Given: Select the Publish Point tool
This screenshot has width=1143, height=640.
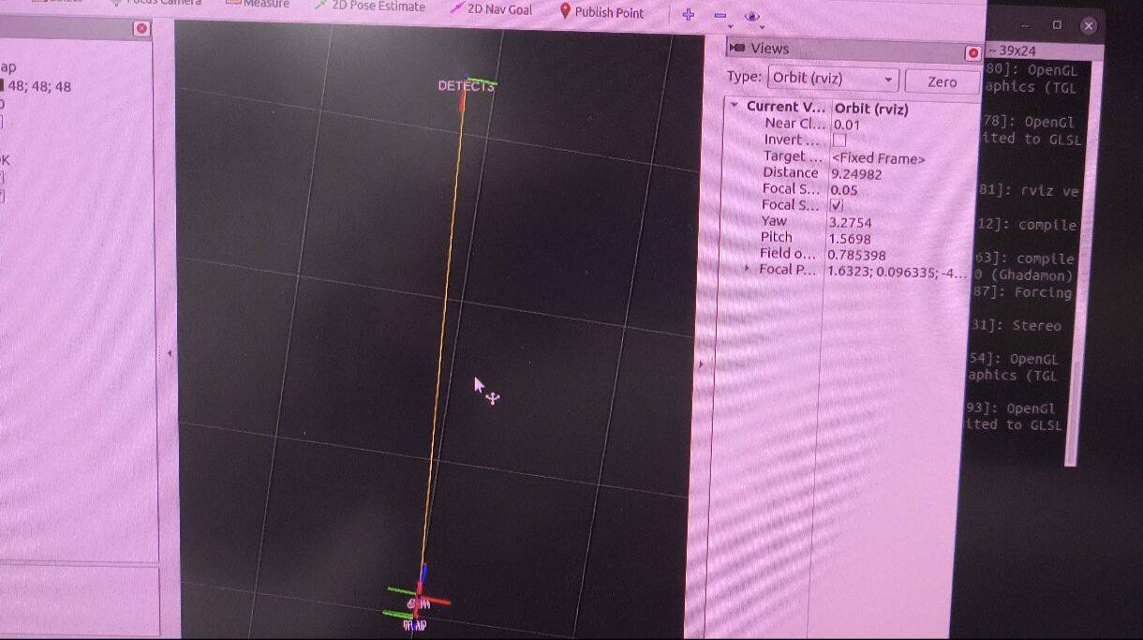Looking at the screenshot, I should (x=601, y=12).
